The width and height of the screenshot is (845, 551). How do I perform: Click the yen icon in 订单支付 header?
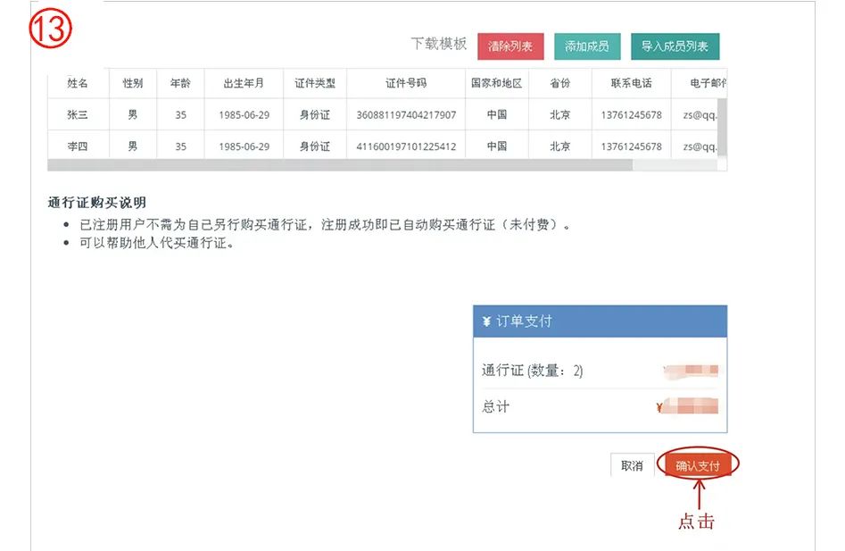point(485,321)
